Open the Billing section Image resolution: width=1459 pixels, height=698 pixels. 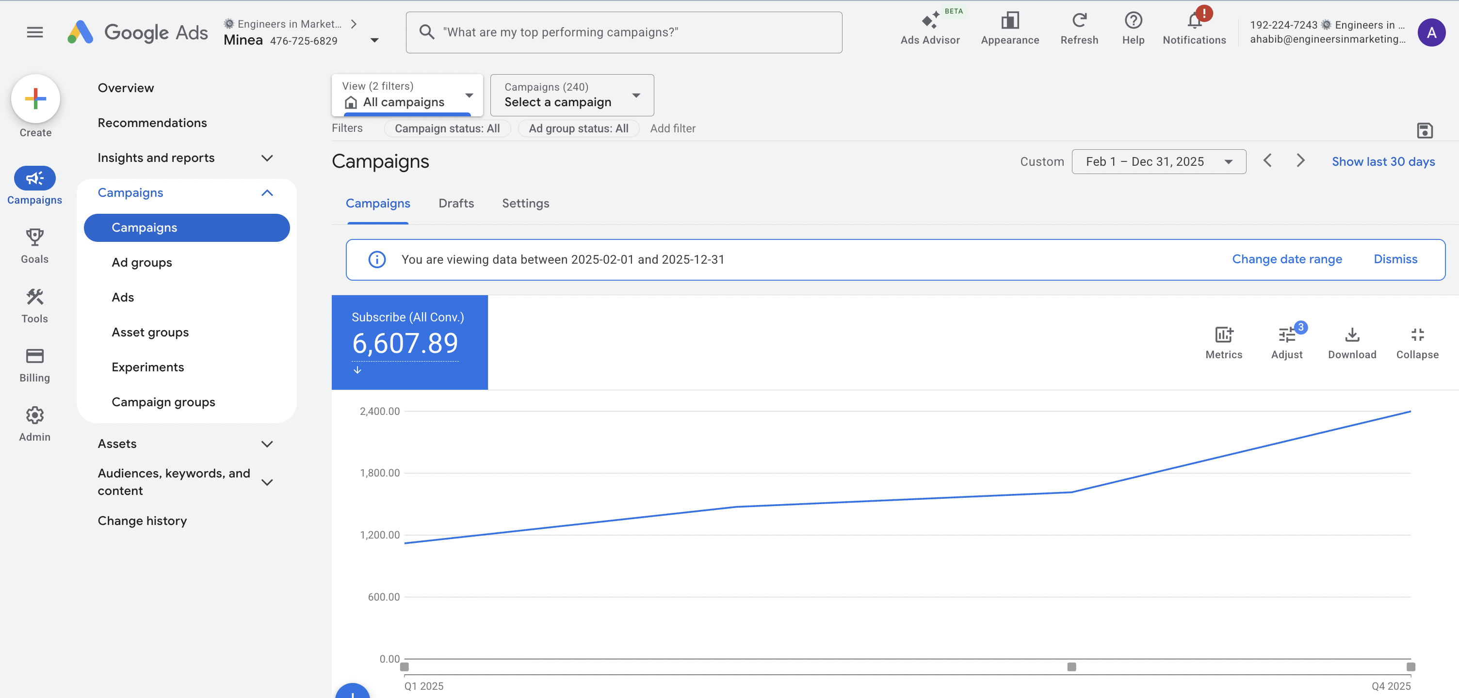click(34, 356)
